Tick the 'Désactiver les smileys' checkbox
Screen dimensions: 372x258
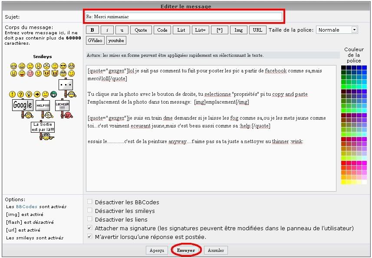pos(89,211)
